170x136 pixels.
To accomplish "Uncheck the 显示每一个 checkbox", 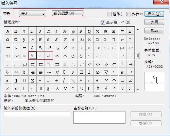I will tap(103, 22).
